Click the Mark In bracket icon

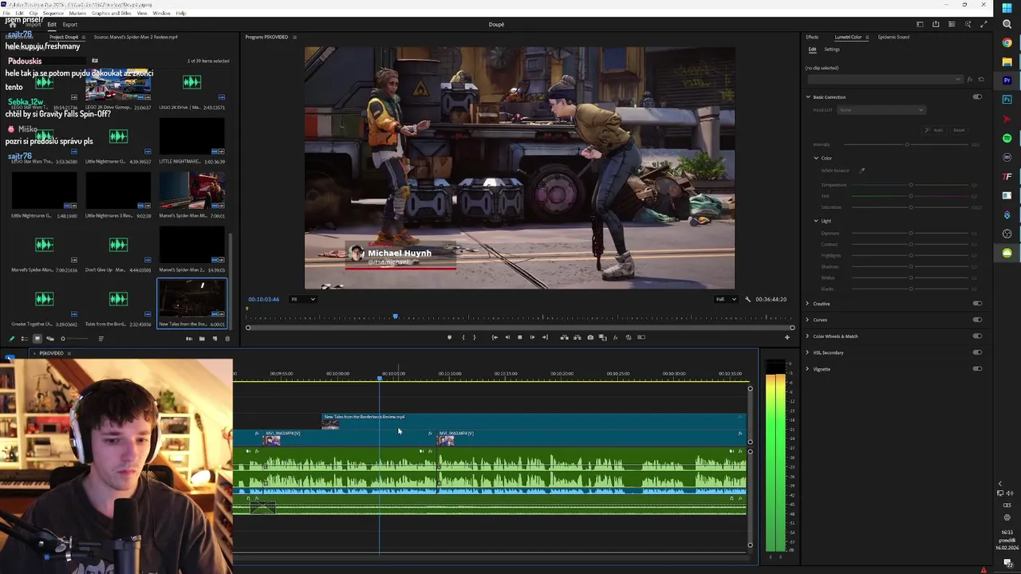click(x=463, y=337)
